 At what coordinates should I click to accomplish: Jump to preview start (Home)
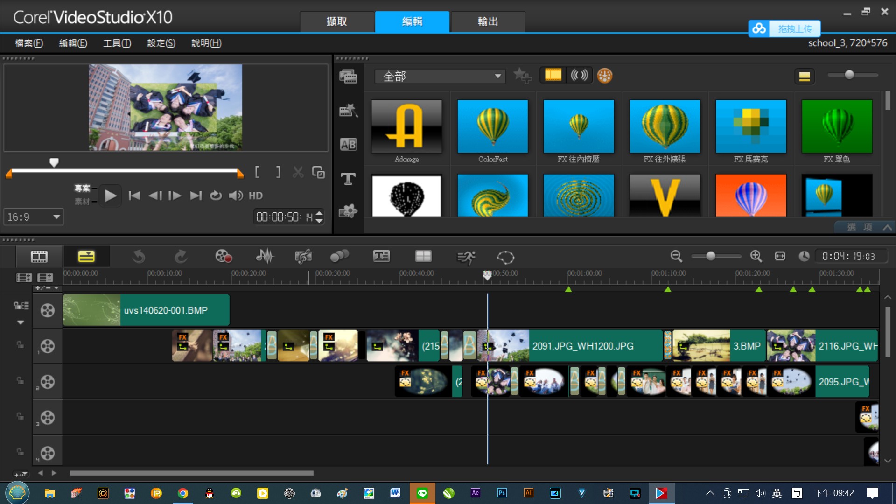134,196
